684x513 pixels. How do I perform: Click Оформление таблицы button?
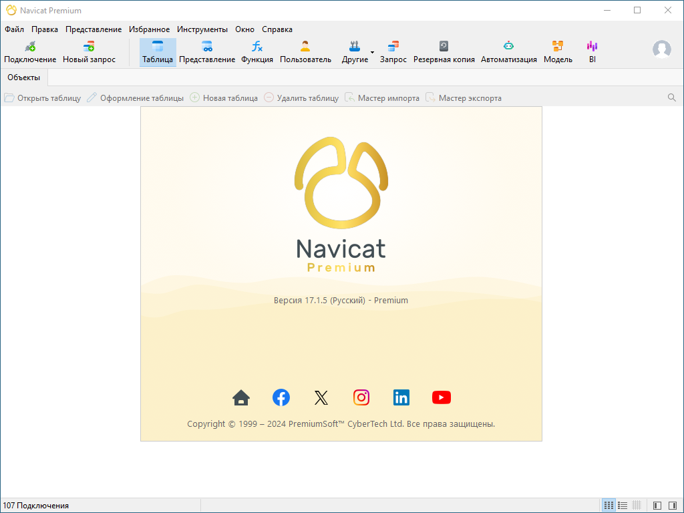(x=135, y=98)
